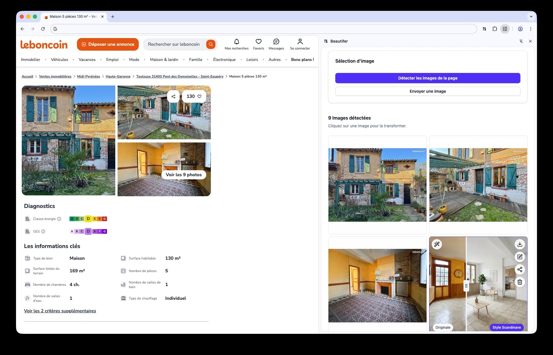Share the listing from photo gallery
Viewport: 553px width, 355px height.
point(173,96)
